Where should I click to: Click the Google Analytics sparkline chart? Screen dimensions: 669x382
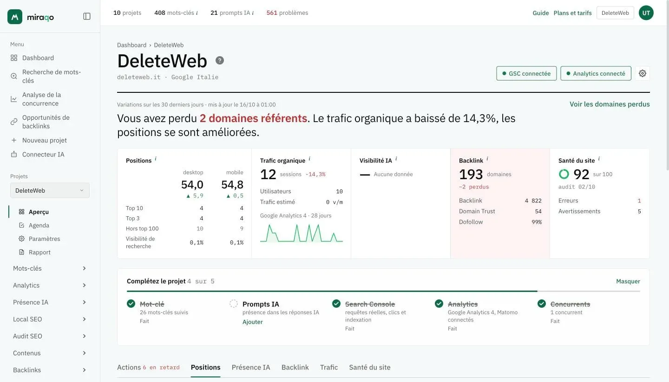302,233
